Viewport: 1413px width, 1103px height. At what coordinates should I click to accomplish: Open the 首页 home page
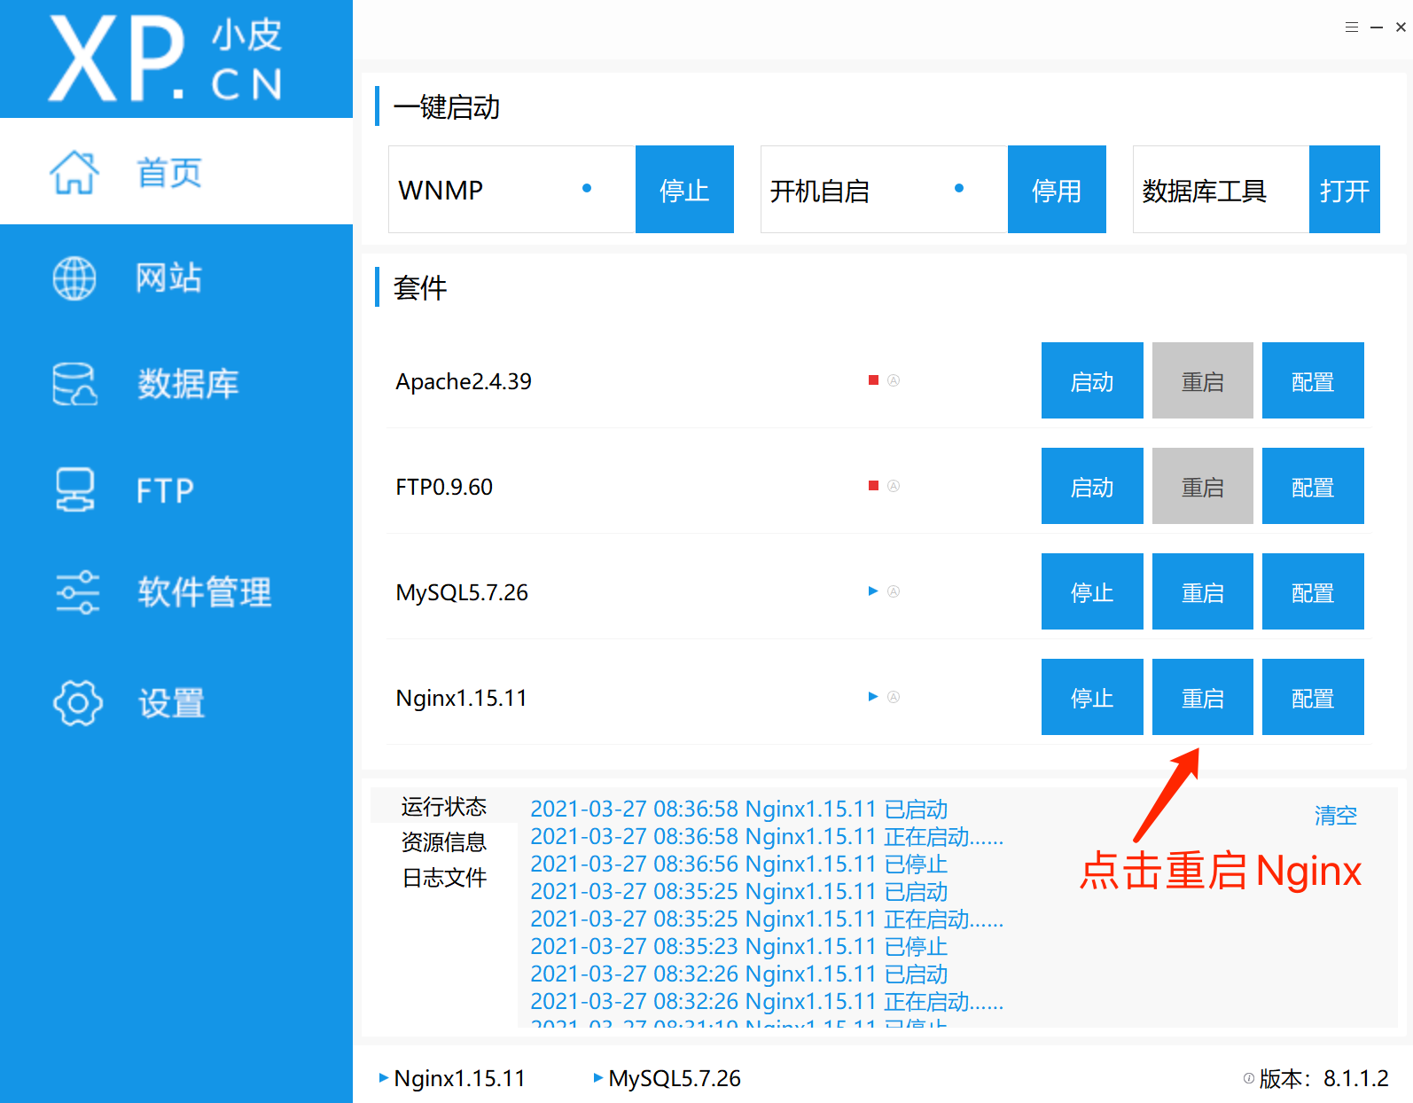(176, 171)
